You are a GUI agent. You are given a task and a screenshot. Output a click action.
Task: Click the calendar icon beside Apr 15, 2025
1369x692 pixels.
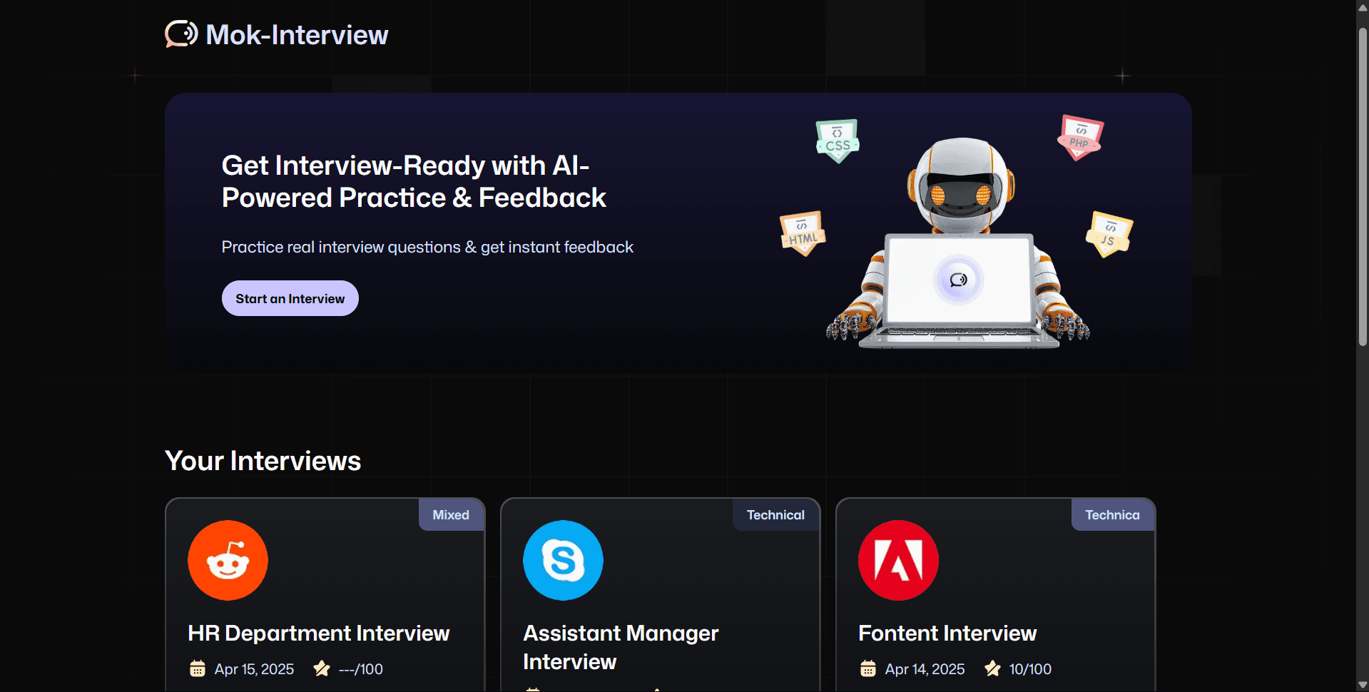click(x=197, y=668)
